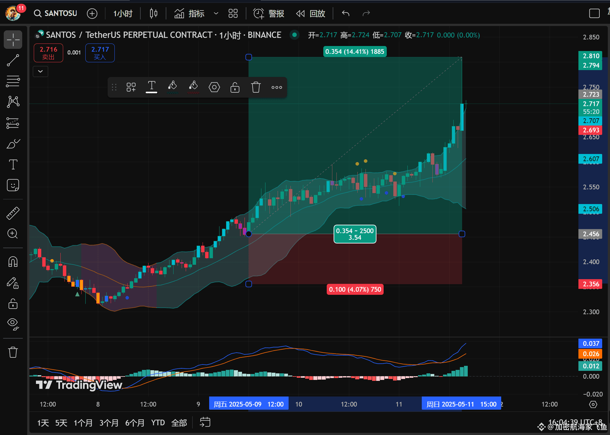
Task: Open profit zone fill color picker
Action: coord(172,87)
